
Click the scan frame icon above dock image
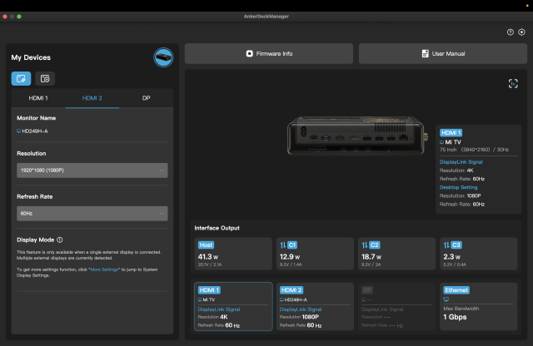(513, 83)
